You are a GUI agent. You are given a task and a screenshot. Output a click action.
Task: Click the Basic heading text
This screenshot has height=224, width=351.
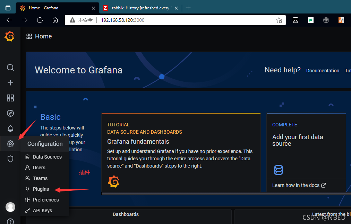point(50,117)
